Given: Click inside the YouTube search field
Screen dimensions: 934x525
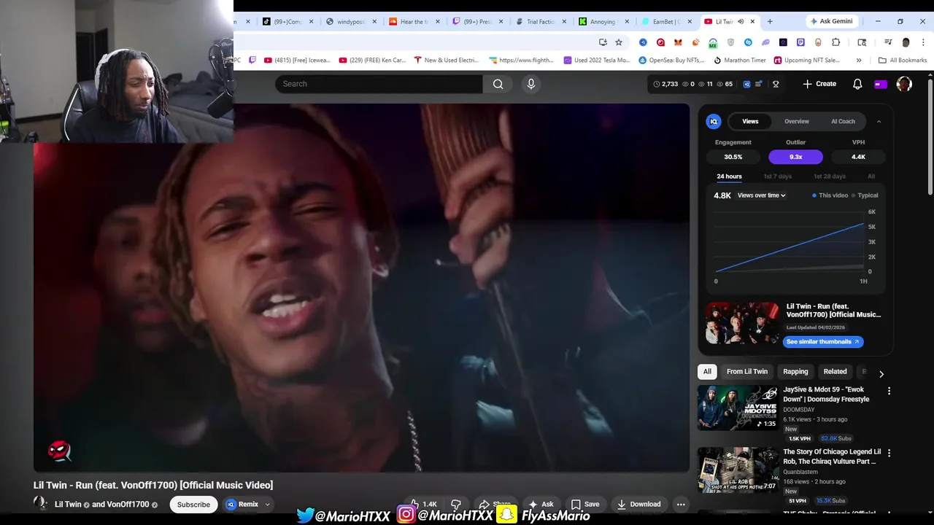Looking at the screenshot, I should pos(379,84).
